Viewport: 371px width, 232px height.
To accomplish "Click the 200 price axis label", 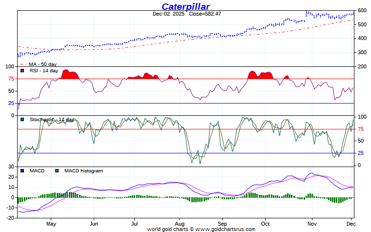I will [x=362, y=66].
